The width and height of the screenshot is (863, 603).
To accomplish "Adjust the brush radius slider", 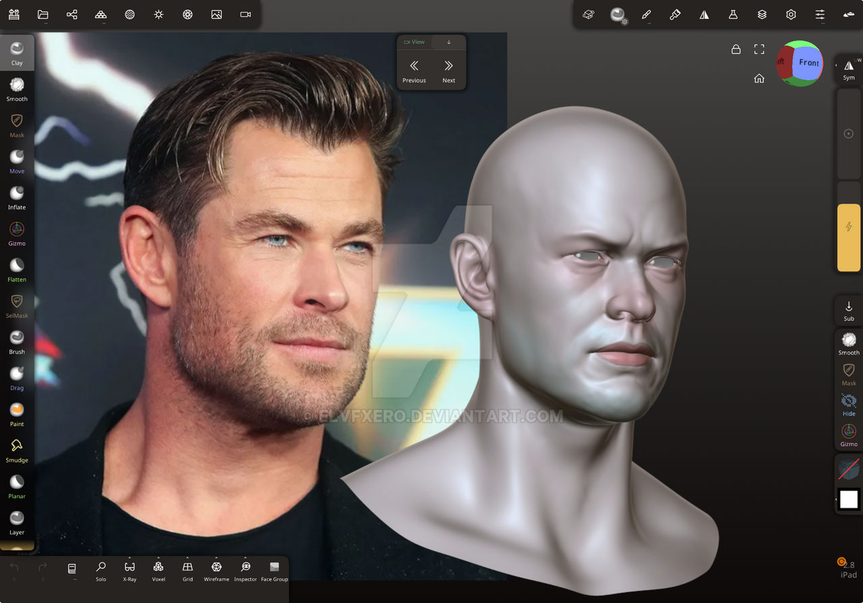I will [x=849, y=134].
